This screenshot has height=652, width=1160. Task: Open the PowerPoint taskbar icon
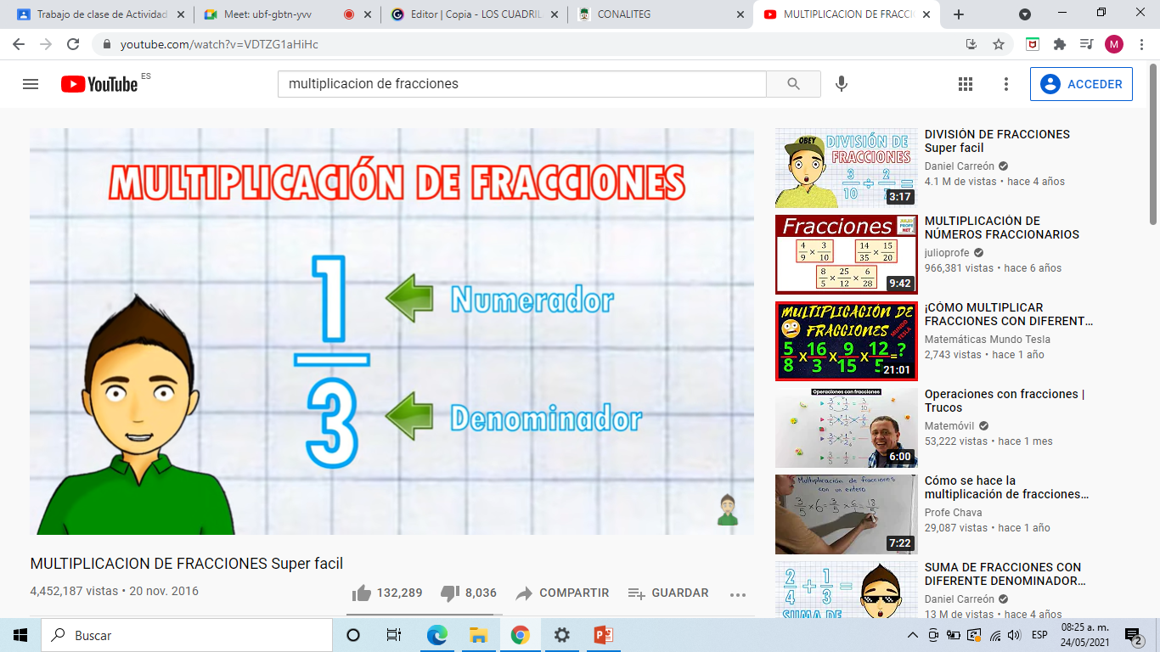[x=603, y=634]
